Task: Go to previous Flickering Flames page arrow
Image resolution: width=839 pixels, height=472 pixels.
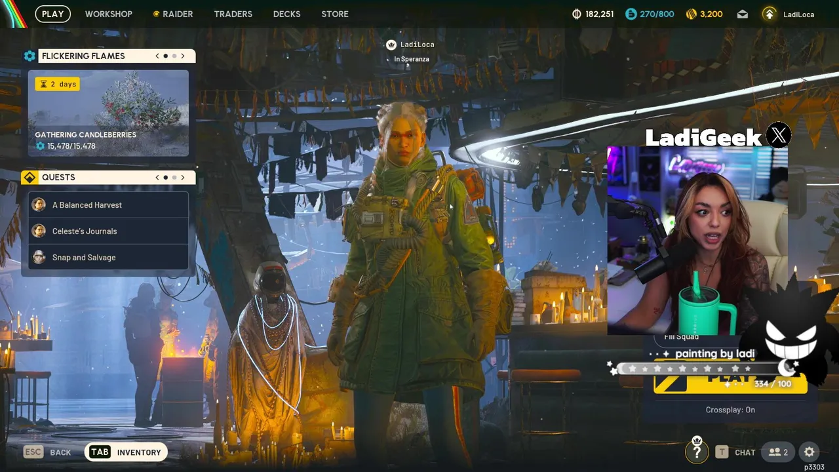Action: click(157, 56)
